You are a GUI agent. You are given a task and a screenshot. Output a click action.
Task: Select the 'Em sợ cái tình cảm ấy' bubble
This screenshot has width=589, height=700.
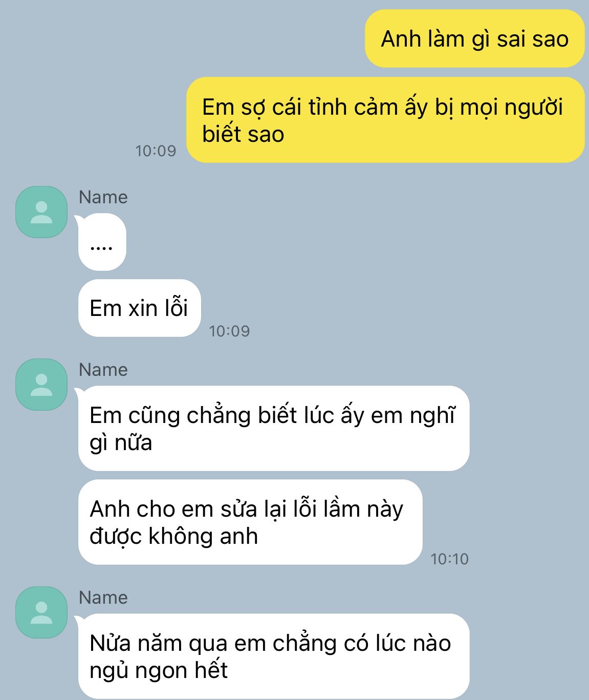tap(385, 120)
